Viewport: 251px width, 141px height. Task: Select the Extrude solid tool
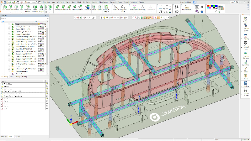(x=5, y=8)
